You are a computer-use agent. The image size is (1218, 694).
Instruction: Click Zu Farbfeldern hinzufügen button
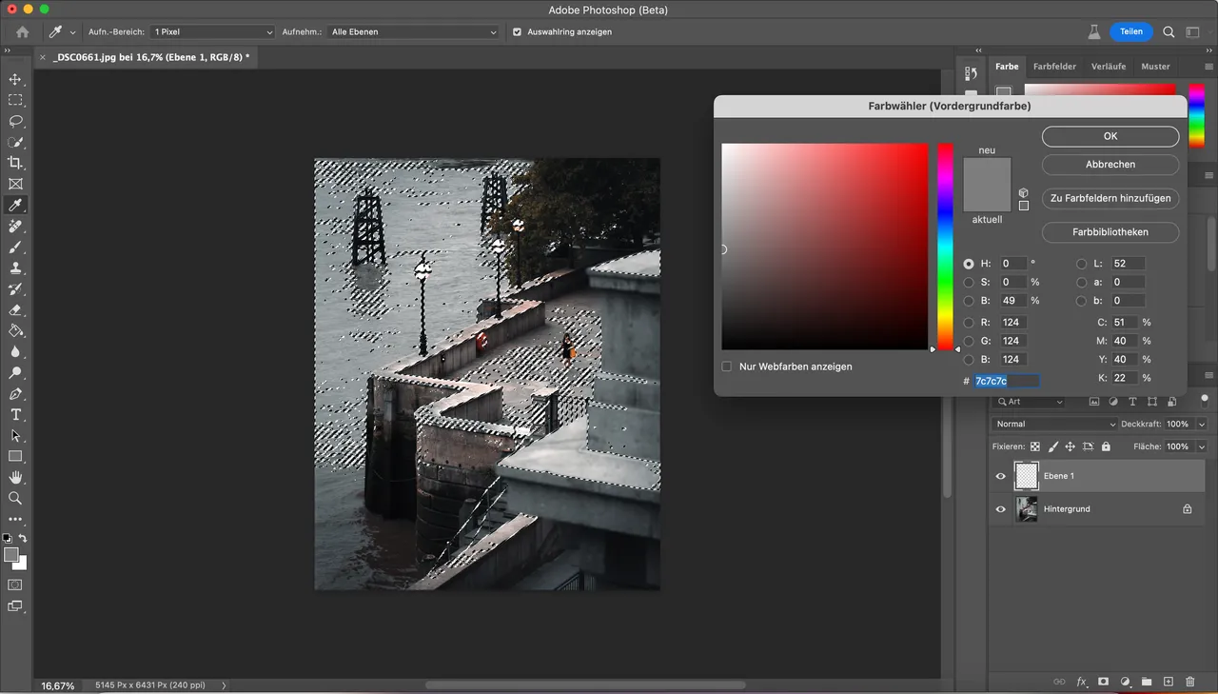pyautogui.click(x=1110, y=198)
